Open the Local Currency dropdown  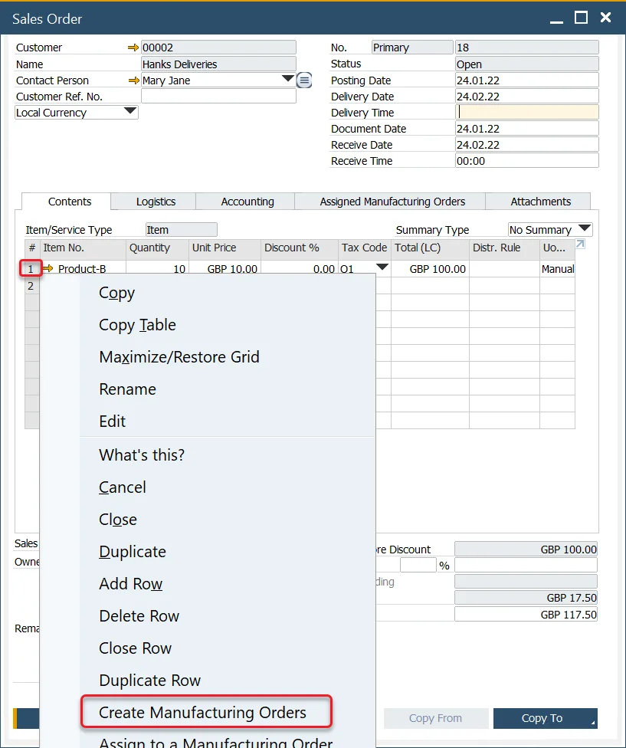[x=131, y=112]
